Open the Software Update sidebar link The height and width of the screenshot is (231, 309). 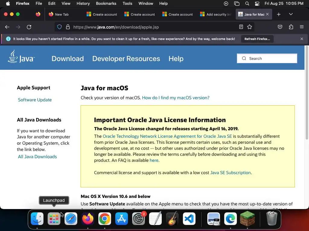[35, 100]
